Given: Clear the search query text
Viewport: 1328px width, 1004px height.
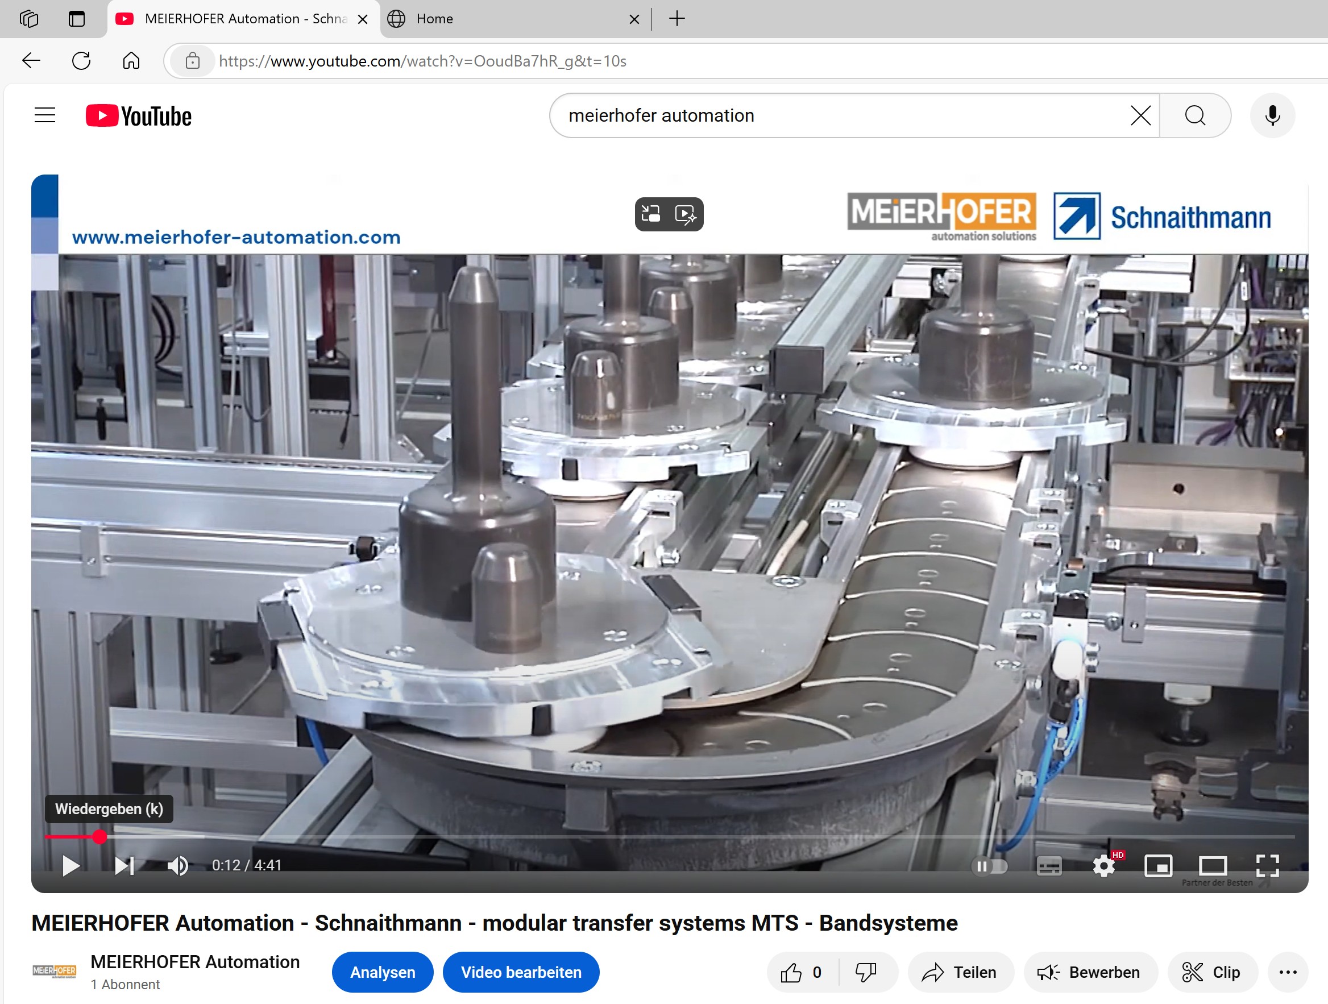Looking at the screenshot, I should (1141, 115).
